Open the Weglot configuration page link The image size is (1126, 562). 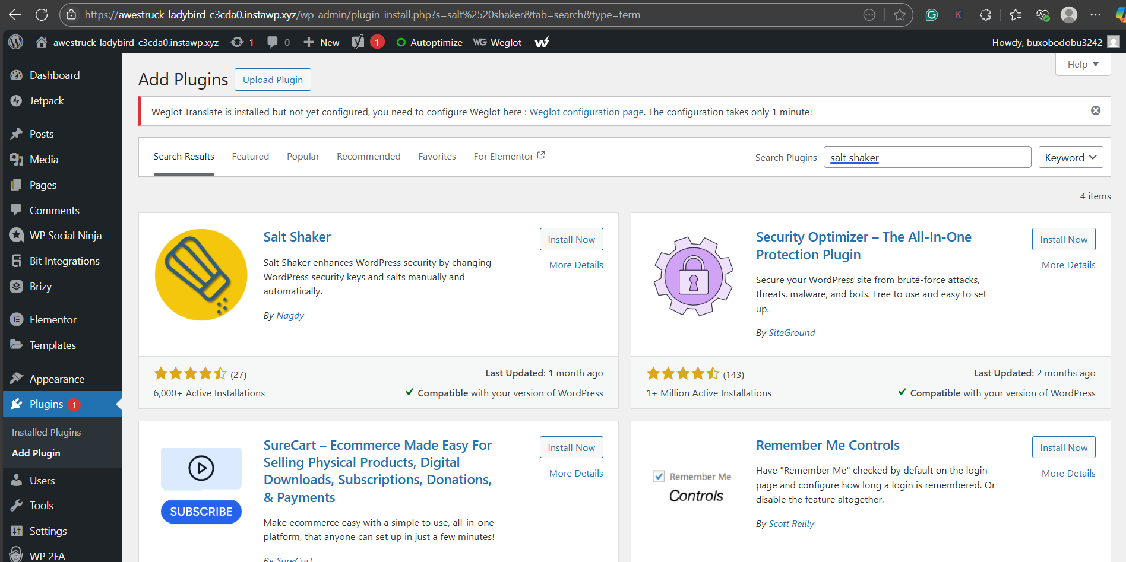[586, 112]
